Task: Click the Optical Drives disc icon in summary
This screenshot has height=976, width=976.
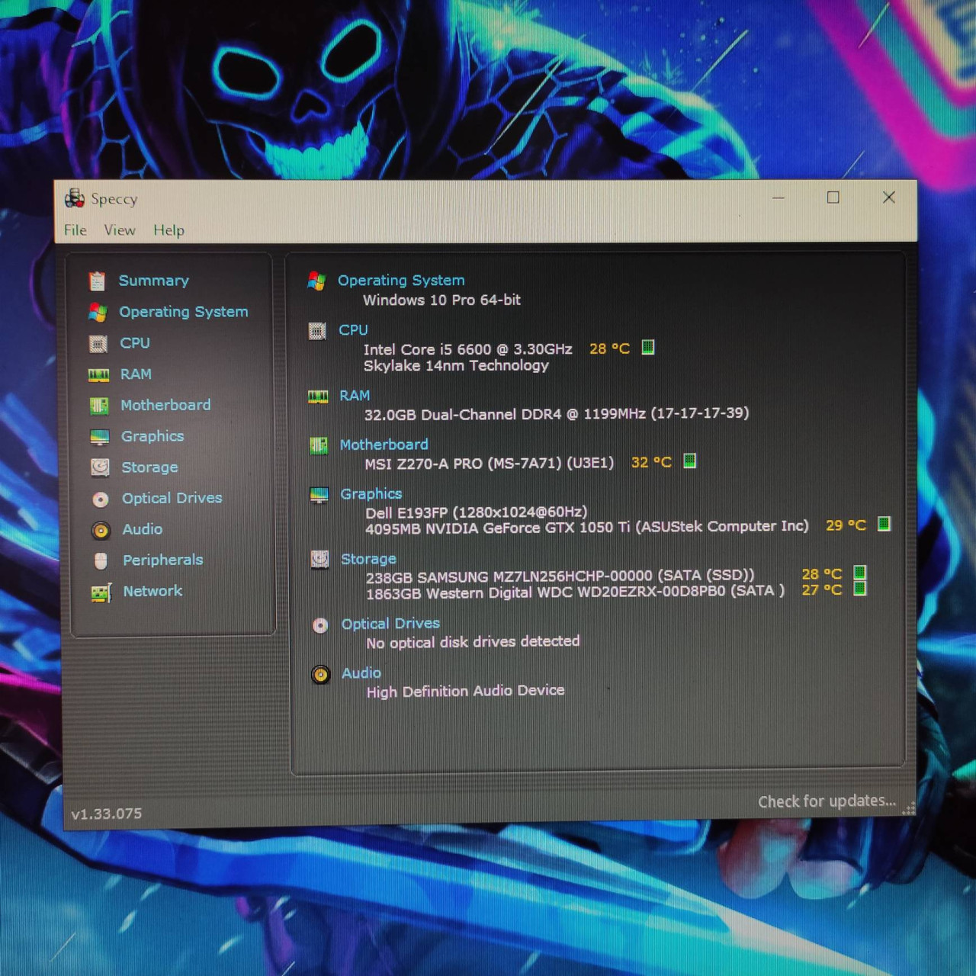Action: pos(320,625)
